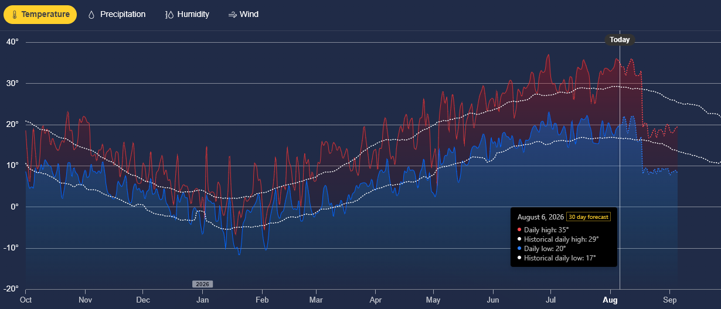The image size is (721, 309).
Task: Click the 0° y-axis label
Action: [15, 207]
